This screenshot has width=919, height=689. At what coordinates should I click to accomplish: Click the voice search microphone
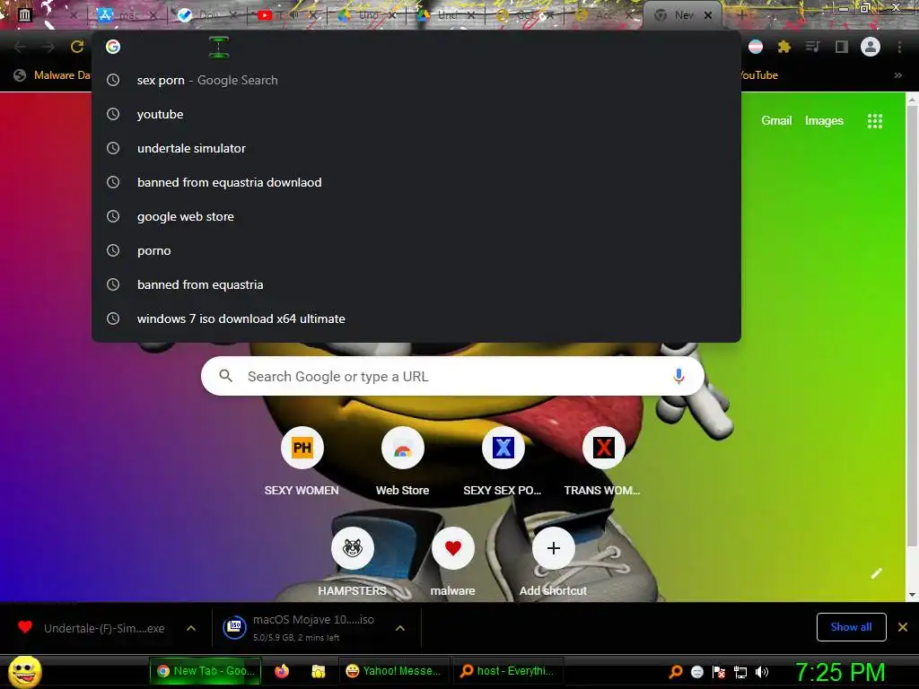678,376
